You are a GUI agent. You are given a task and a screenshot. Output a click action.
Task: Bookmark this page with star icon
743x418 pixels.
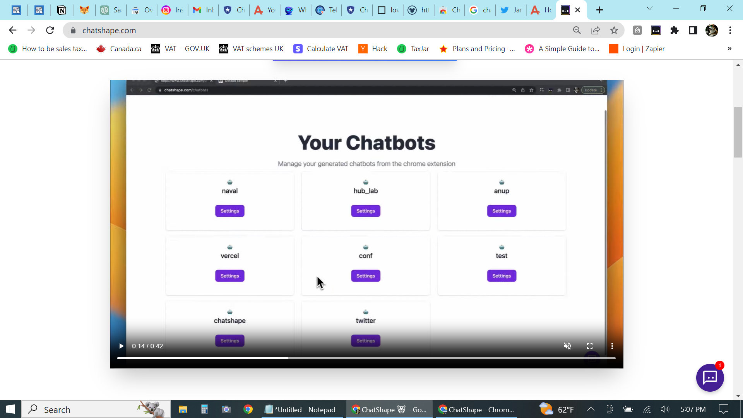click(x=614, y=30)
